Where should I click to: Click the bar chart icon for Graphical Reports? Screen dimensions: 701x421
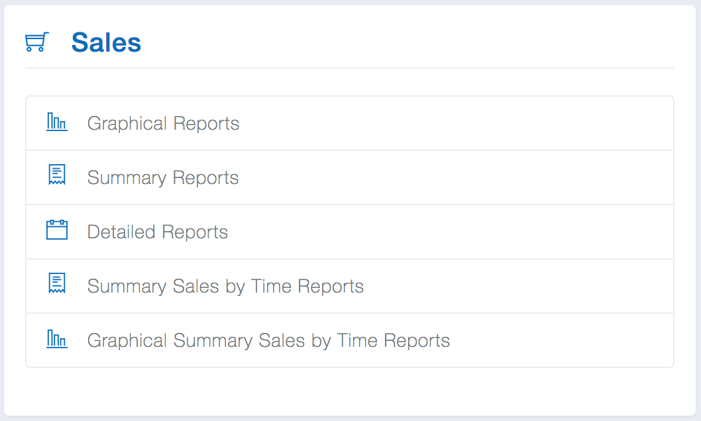click(x=56, y=122)
